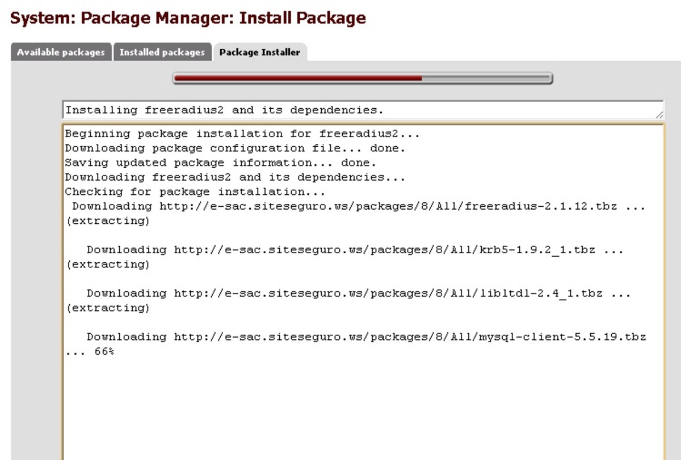Click the mysql-client-5.5.19.tbz download line
This screenshot has height=460, width=681.
click(x=366, y=337)
